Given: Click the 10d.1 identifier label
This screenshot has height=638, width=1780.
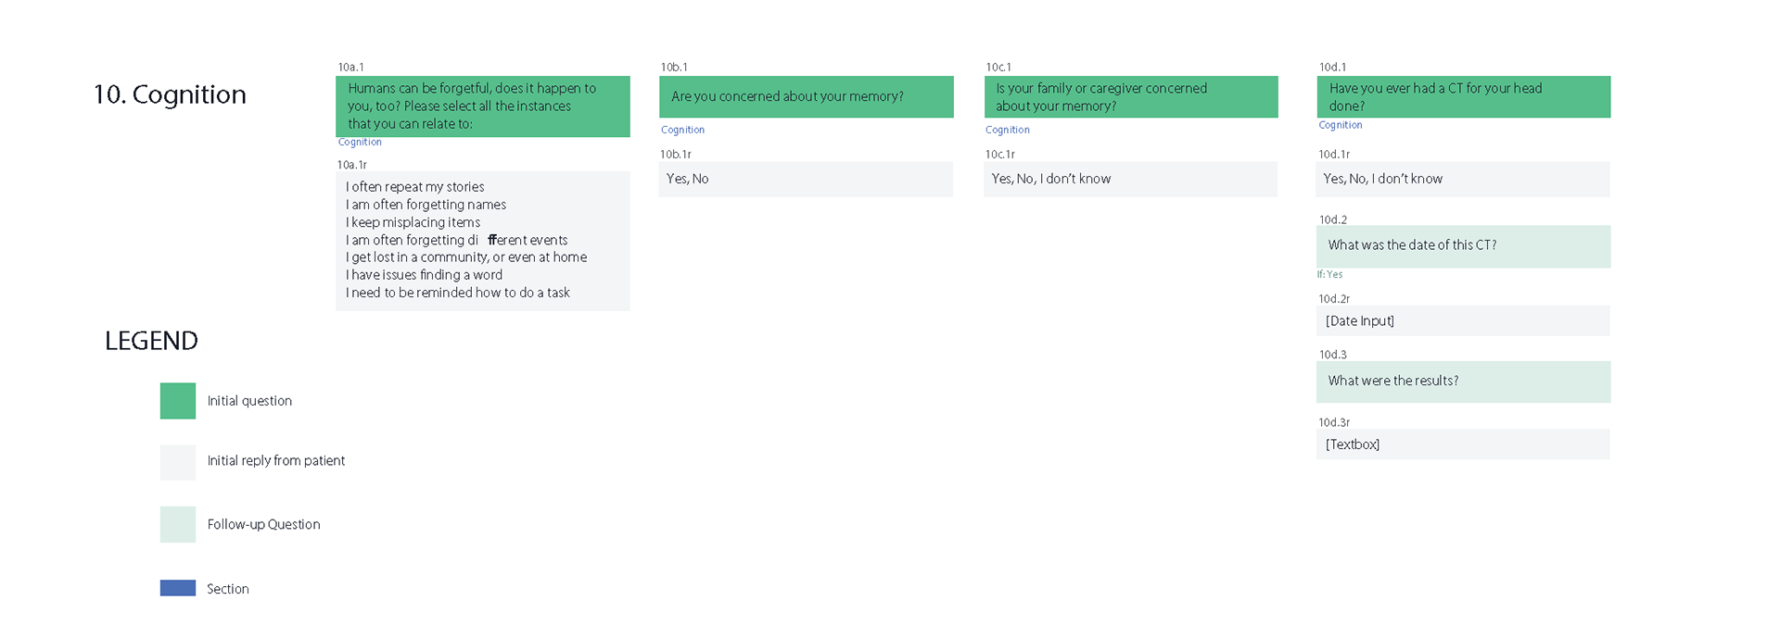Looking at the screenshot, I should (1333, 68).
